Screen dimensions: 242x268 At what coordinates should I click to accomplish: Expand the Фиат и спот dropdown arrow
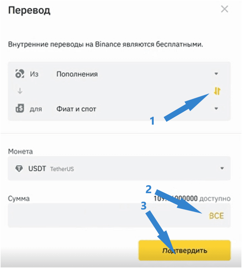point(216,108)
